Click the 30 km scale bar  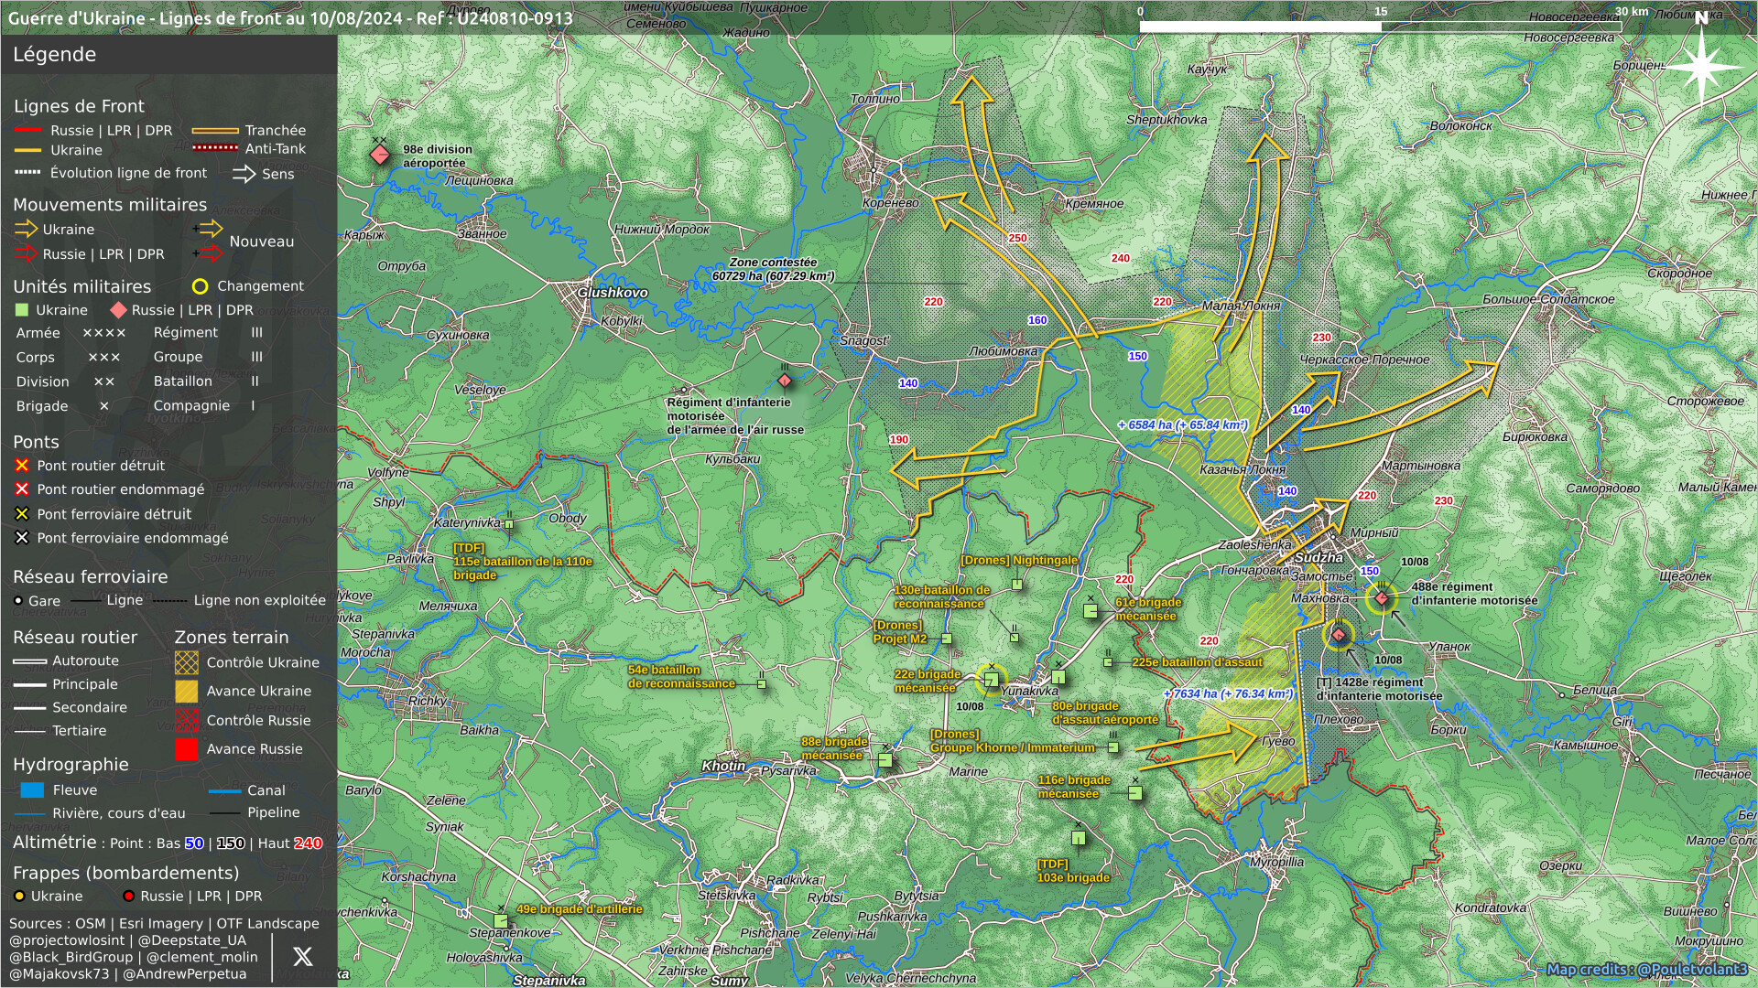click(1380, 27)
